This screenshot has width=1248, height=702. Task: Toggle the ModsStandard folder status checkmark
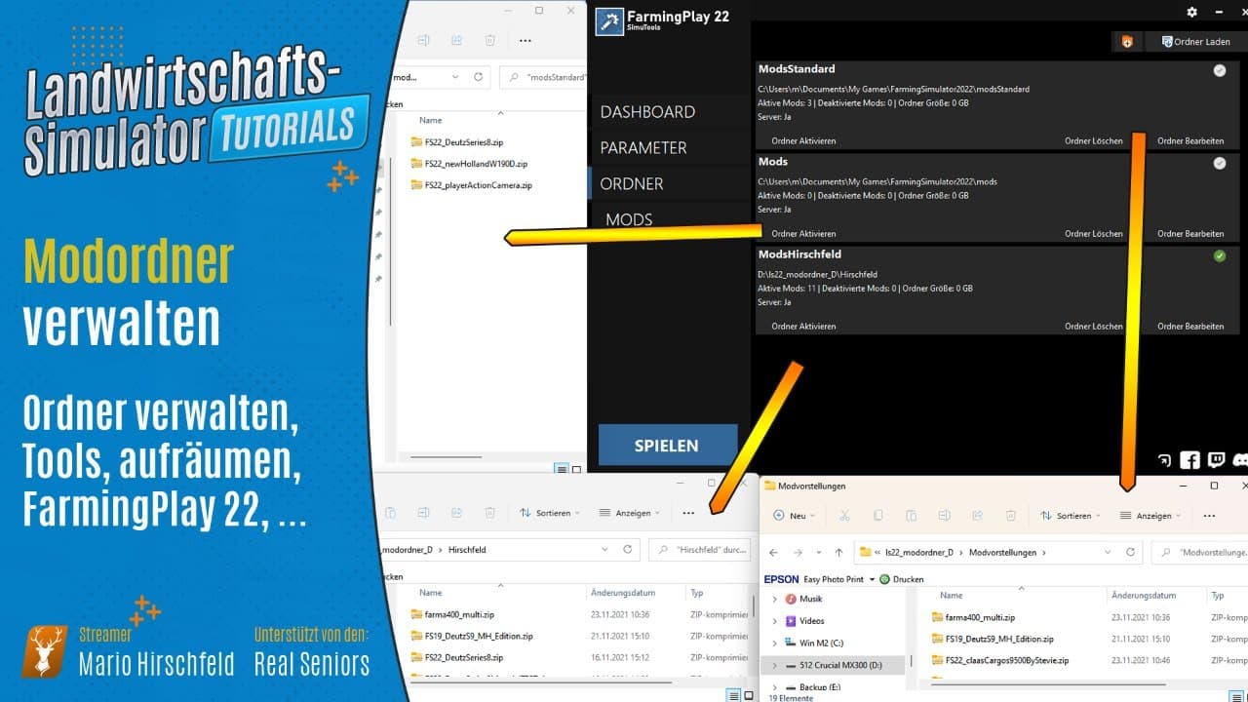1219,70
